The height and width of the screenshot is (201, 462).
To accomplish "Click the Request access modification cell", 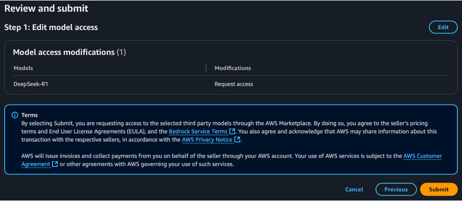I will [x=234, y=84].
